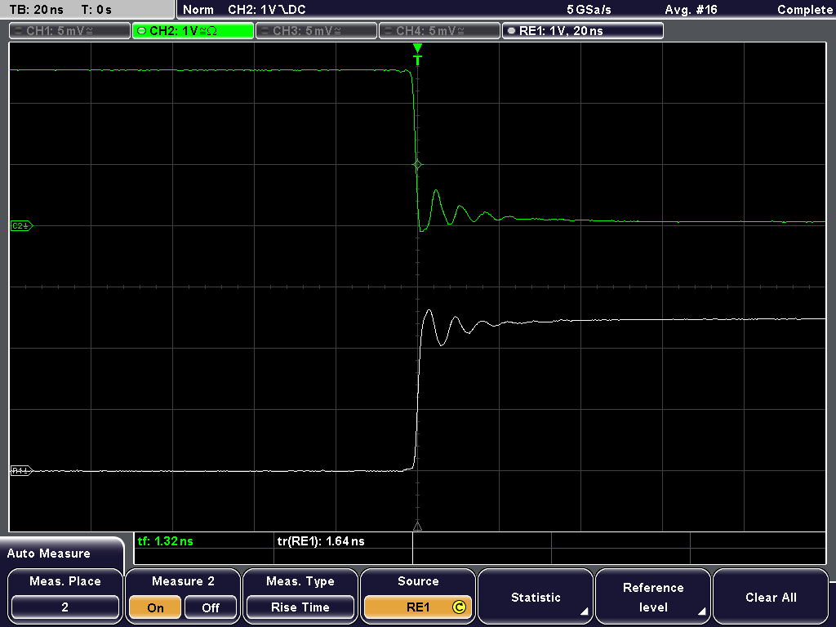Click the CH2: 1V DC trigger info
This screenshot has width=836, height=627.
tap(267, 10)
